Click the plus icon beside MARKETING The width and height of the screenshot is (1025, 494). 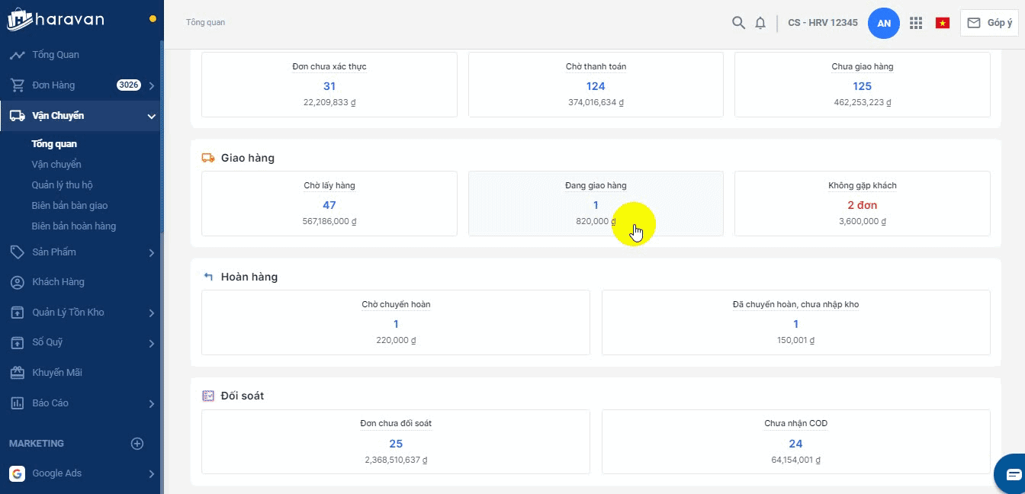coord(137,443)
